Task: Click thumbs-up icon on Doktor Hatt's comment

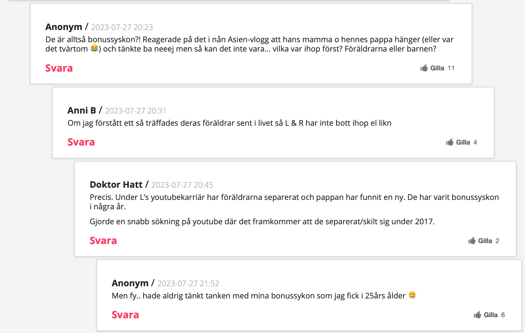Action: (472, 241)
